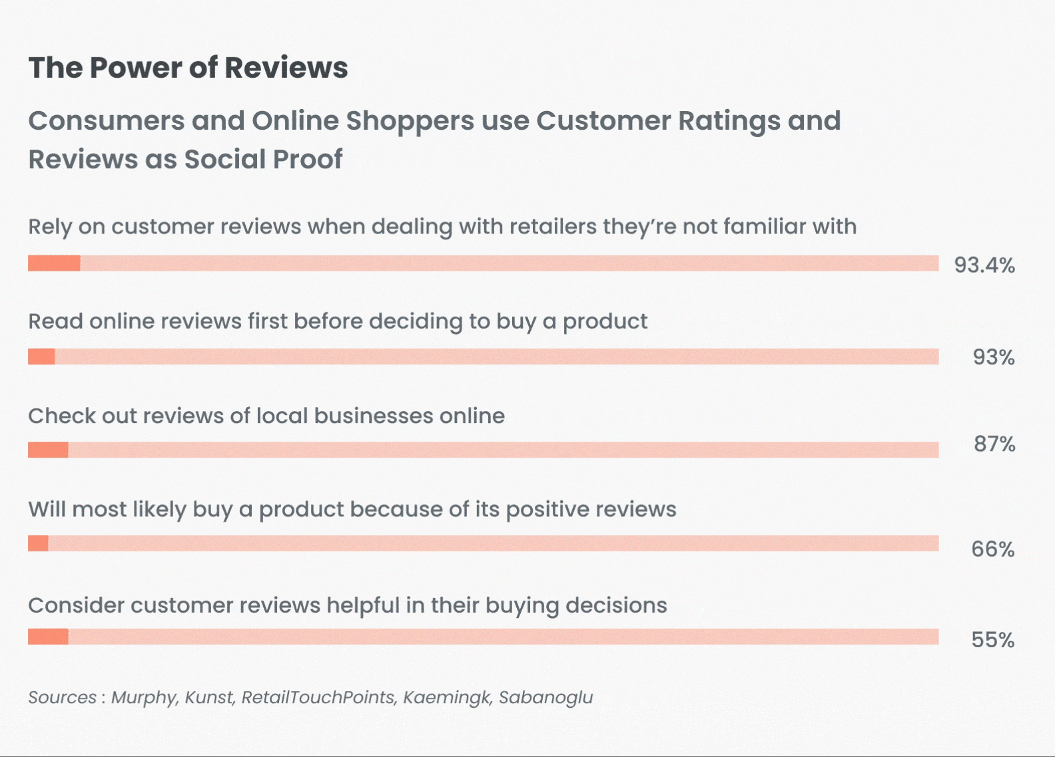Select "Will most likely buy a product" statement

pyautogui.click(x=352, y=510)
